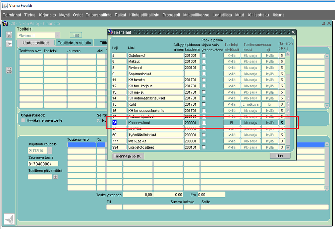Open the Tositelaji Pkviennit dropdown
This screenshot has height=229, width=335.
[x=57, y=35]
